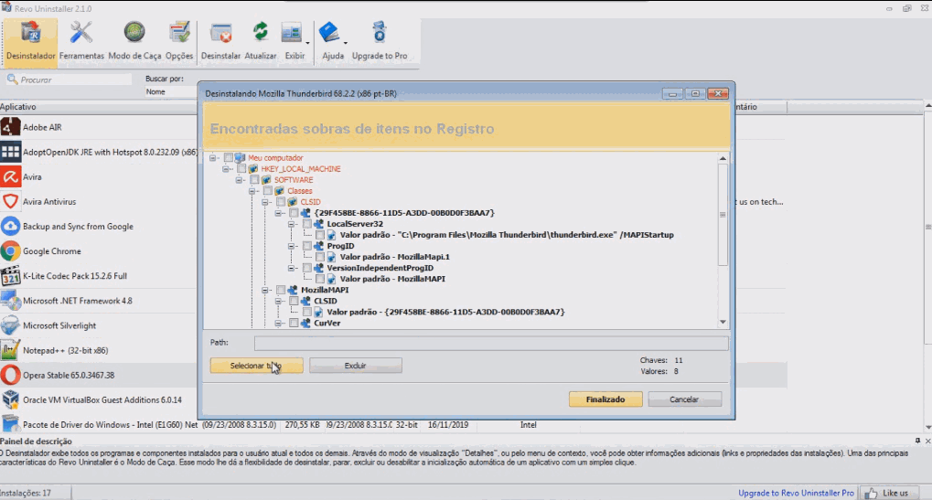Open the Opções settings icon
Screen dimensions: 932x500
pyautogui.click(x=179, y=40)
